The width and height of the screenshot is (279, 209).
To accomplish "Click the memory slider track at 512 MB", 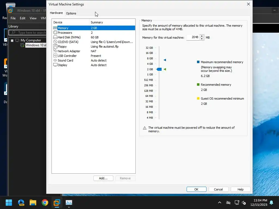I will [159, 80].
